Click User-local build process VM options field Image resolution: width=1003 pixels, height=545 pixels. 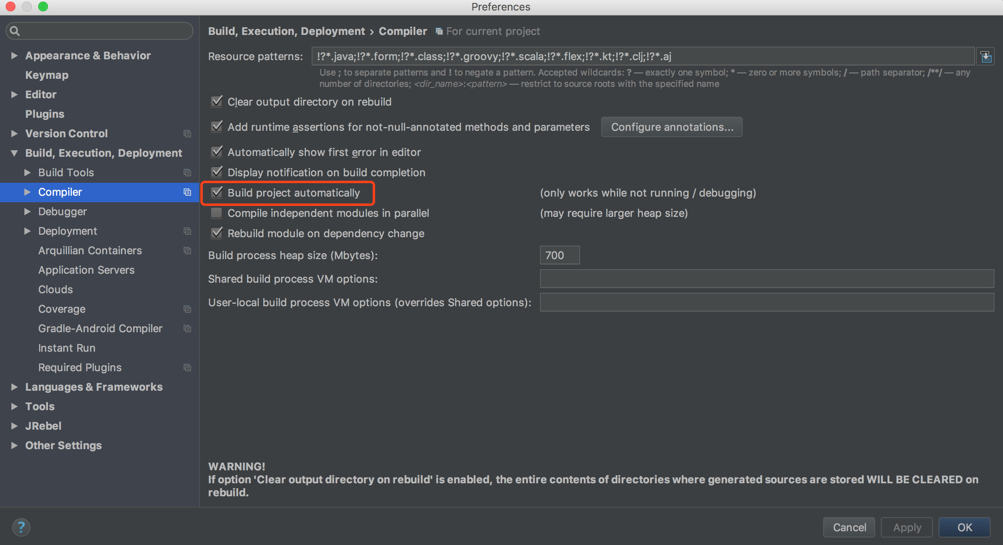pos(767,302)
